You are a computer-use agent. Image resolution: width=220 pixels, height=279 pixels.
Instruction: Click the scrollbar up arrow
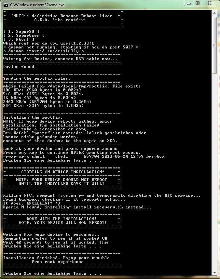(x=214, y=13)
